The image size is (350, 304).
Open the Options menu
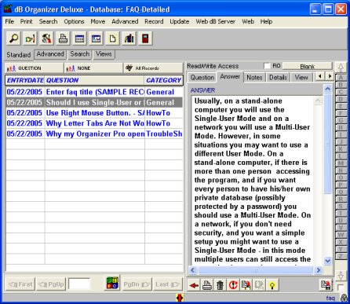click(x=74, y=21)
